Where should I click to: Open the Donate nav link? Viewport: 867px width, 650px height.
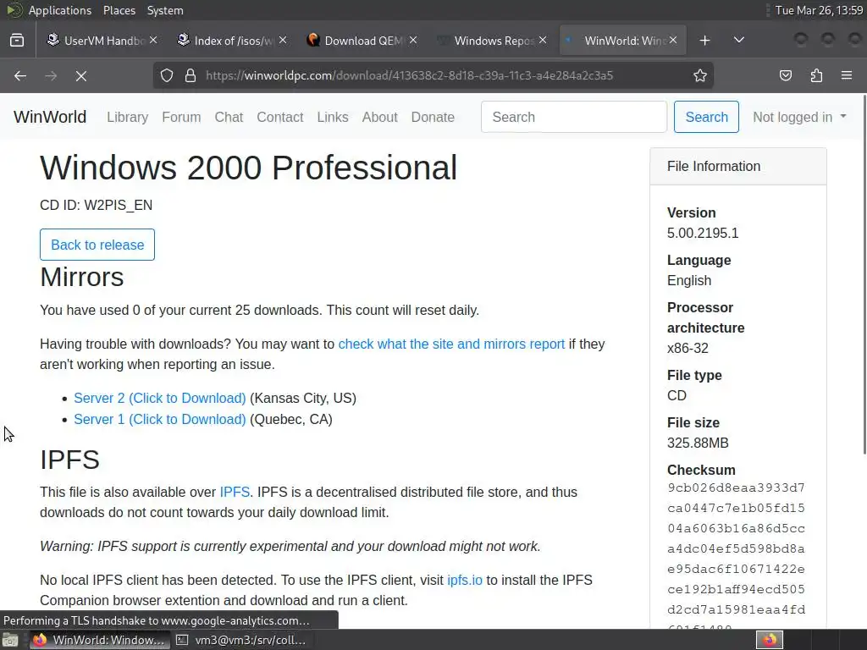[433, 117]
